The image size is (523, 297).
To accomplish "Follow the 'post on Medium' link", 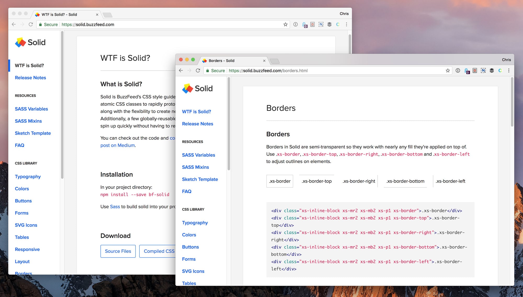I will point(118,145).
